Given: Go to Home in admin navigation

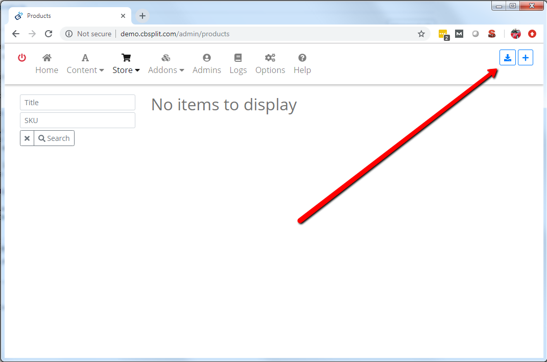Looking at the screenshot, I should click(x=46, y=64).
